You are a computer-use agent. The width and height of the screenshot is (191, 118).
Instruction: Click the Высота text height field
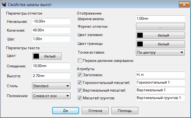pyautogui.click(x=51, y=76)
